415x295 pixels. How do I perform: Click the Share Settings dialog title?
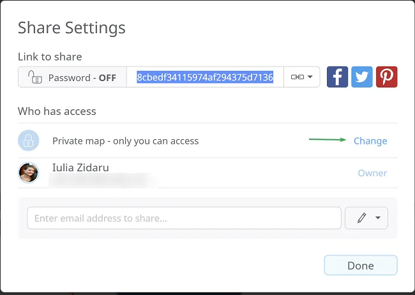[72, 28]
